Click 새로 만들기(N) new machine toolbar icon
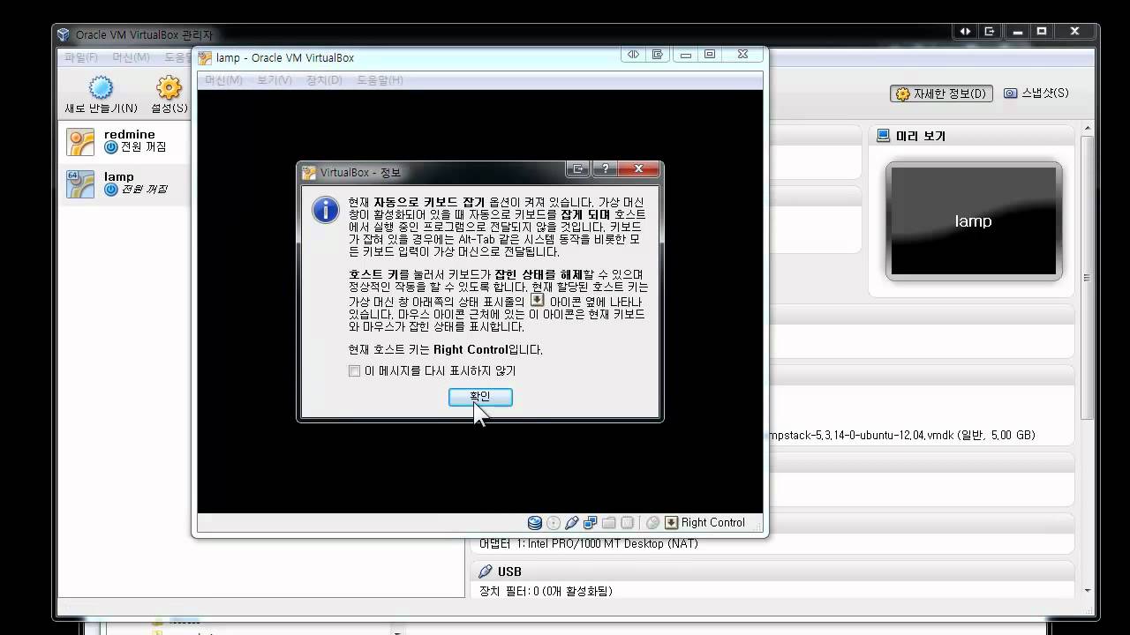This screenshot has width=1130, height=635. (x=102, y=95)
